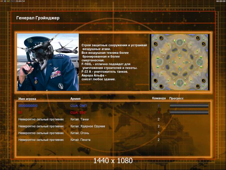Click the "Команда" column header
226x170 pixels.
tap(159, 98)
